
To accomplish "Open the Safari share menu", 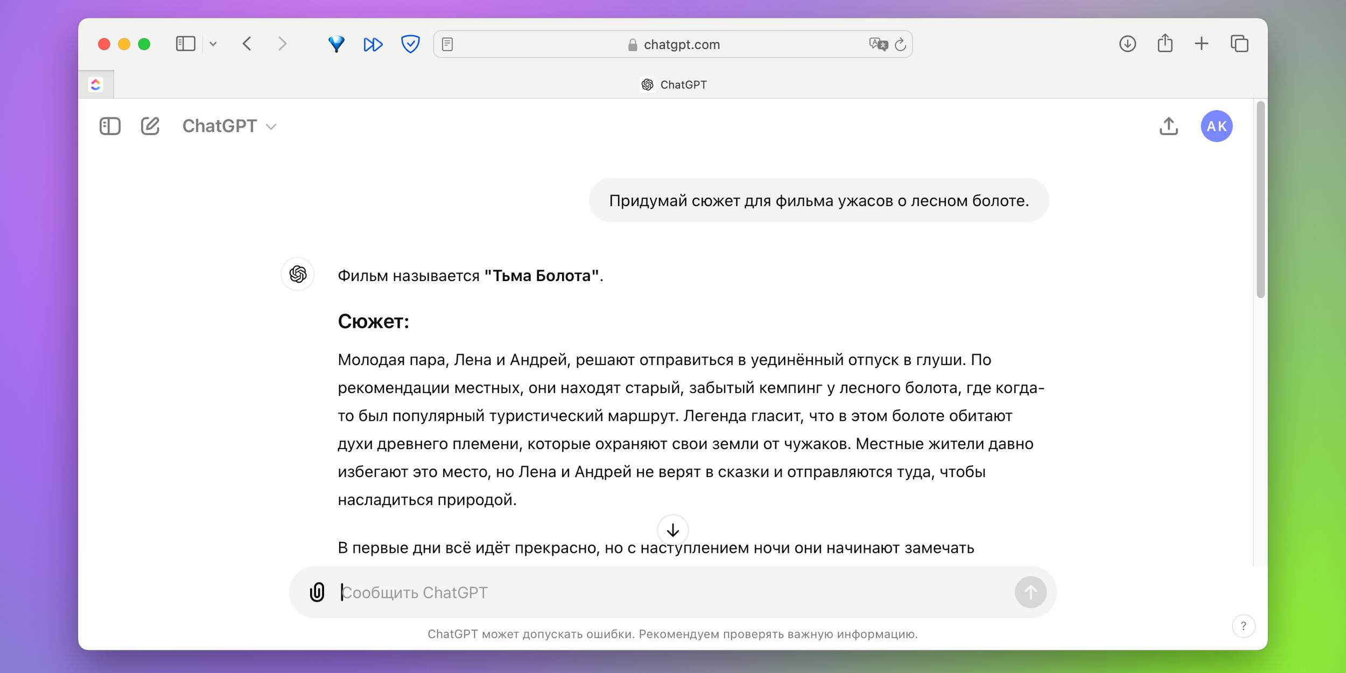I will [1165, 43].
